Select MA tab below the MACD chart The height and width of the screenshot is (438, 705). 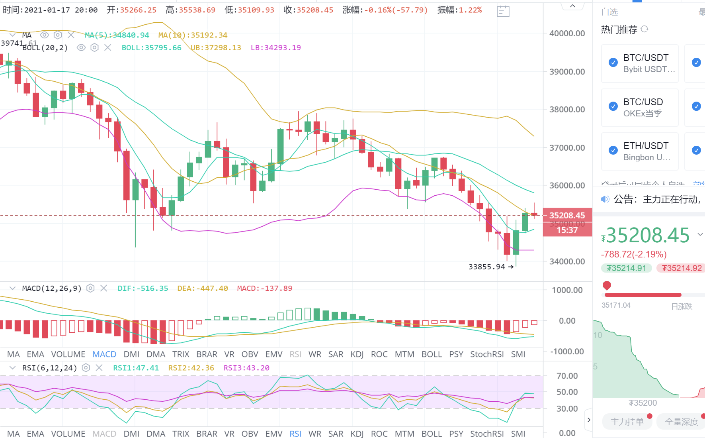click(13, 354)
